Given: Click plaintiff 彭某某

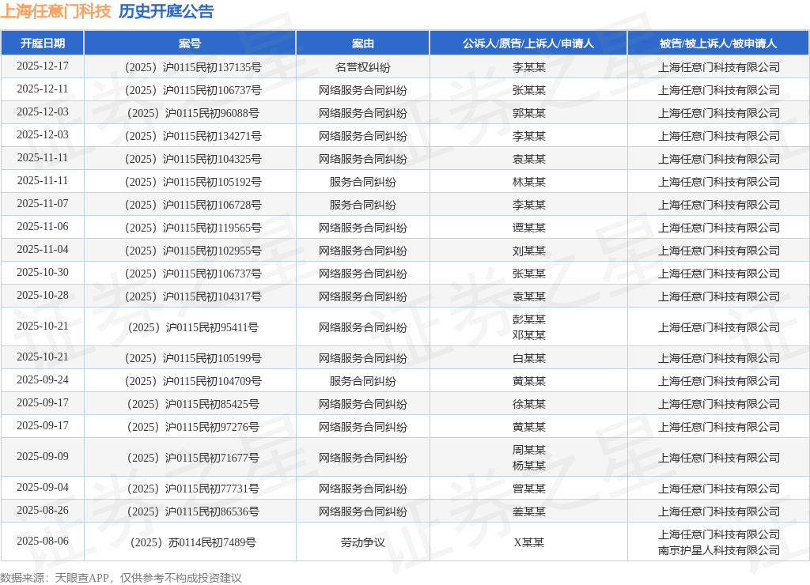Looking at the screenshot, I should 529,319.
